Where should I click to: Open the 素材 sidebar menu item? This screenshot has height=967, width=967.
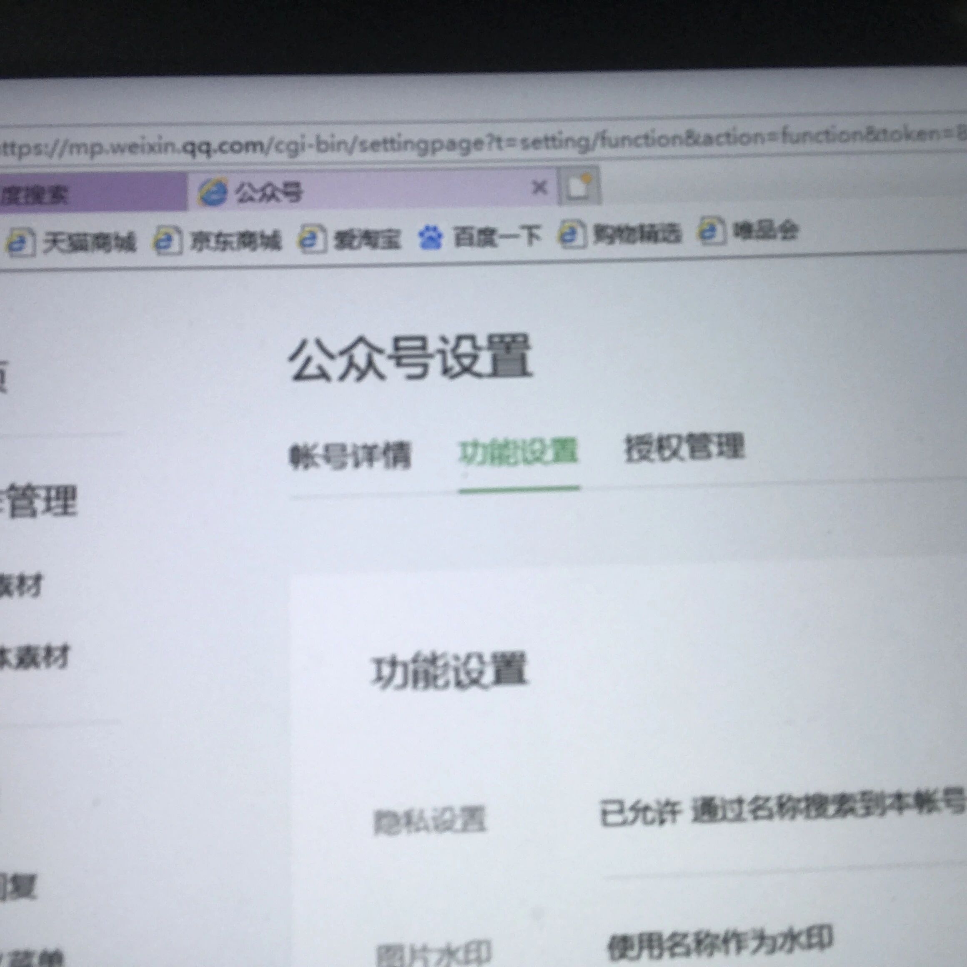(20, 586)
